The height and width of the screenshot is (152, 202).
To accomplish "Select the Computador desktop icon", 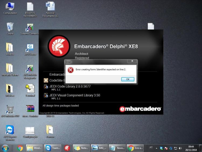I will click(10, 8).
